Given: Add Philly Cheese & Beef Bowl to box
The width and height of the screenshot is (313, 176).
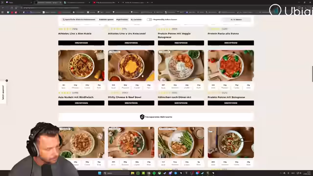Looking at the screenshot, I should click(131, 103).
